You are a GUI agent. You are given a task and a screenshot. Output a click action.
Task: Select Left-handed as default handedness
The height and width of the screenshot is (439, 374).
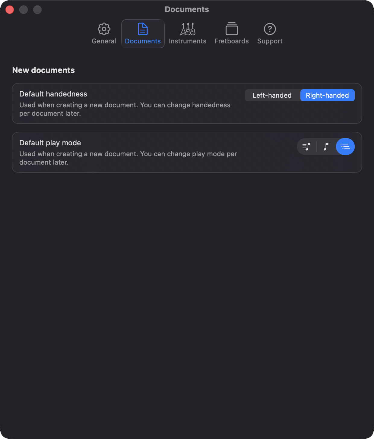tap(272, 95)
